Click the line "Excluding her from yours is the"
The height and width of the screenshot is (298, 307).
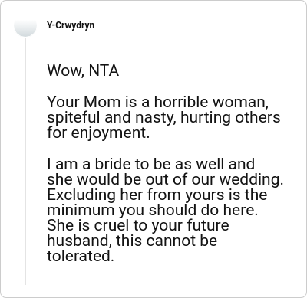(157, 195)
